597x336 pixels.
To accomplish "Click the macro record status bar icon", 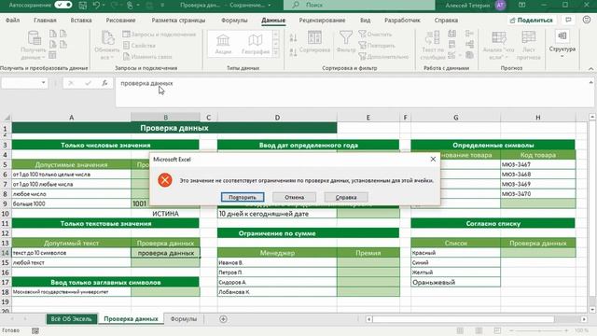I will pos(35,330).
